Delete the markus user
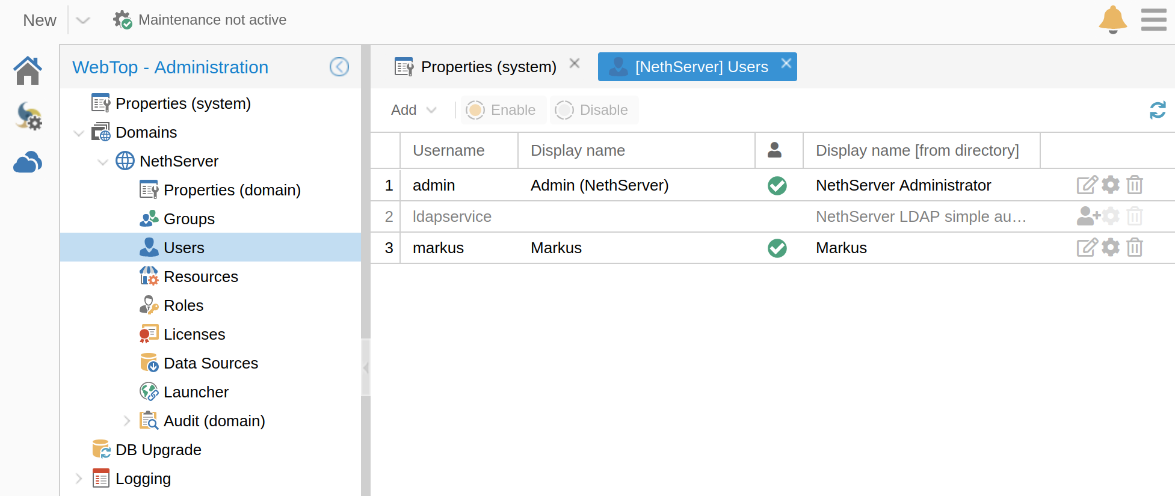Image resolution: width=1175 pixels, height=496 pixels. pyautogui.click(x=1135, y=248)
